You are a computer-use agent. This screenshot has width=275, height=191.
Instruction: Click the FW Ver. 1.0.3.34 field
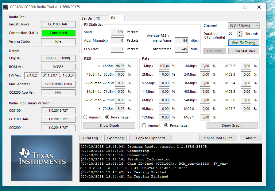point(68,75)
